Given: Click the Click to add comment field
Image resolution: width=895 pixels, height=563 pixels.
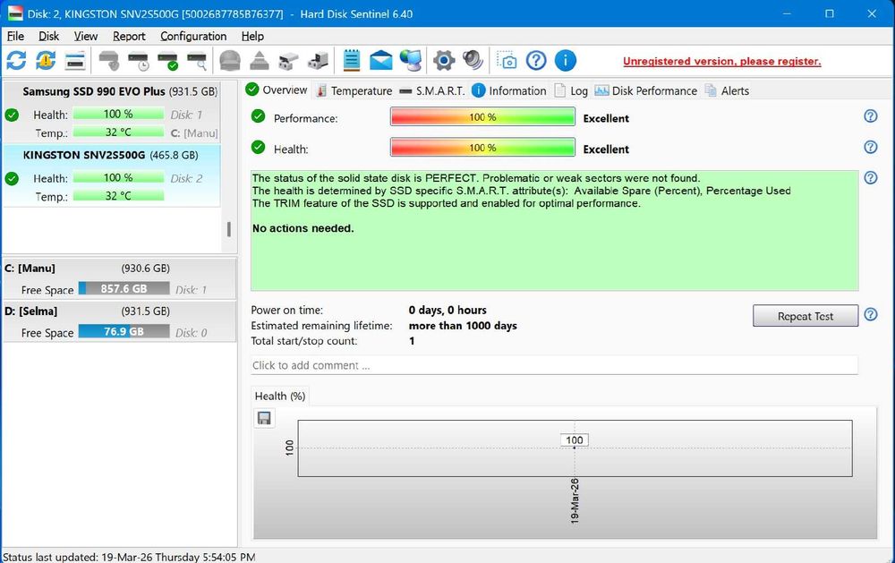Looking at the screenshot, I should click(x=554, y=365).
